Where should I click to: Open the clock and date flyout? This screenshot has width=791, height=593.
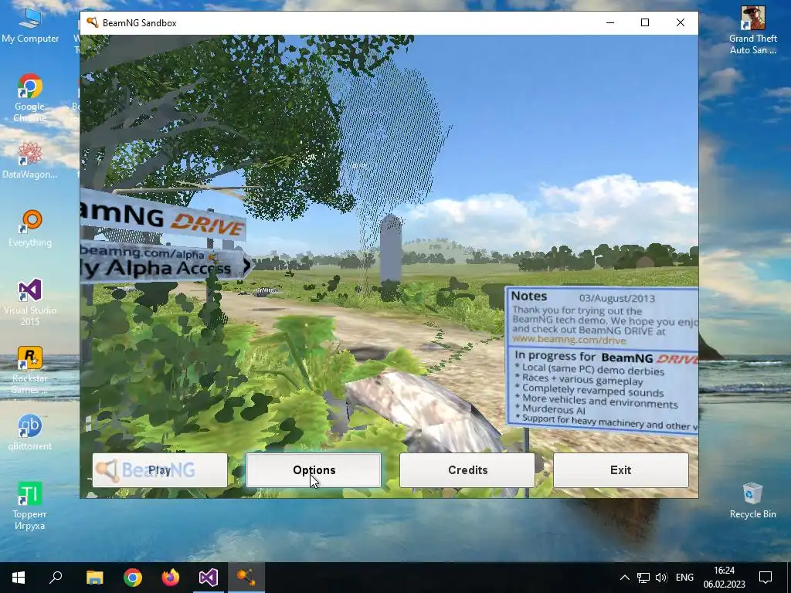click(x=725, y=578)
